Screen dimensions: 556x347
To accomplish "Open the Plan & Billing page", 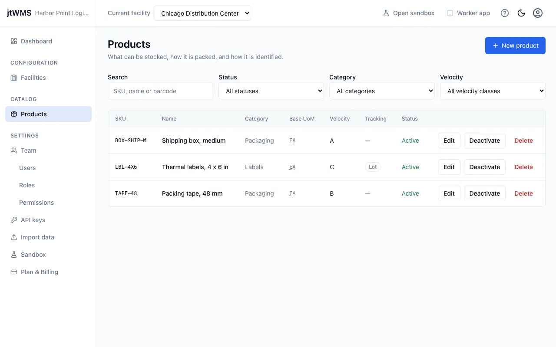I will tap(48, 272).
